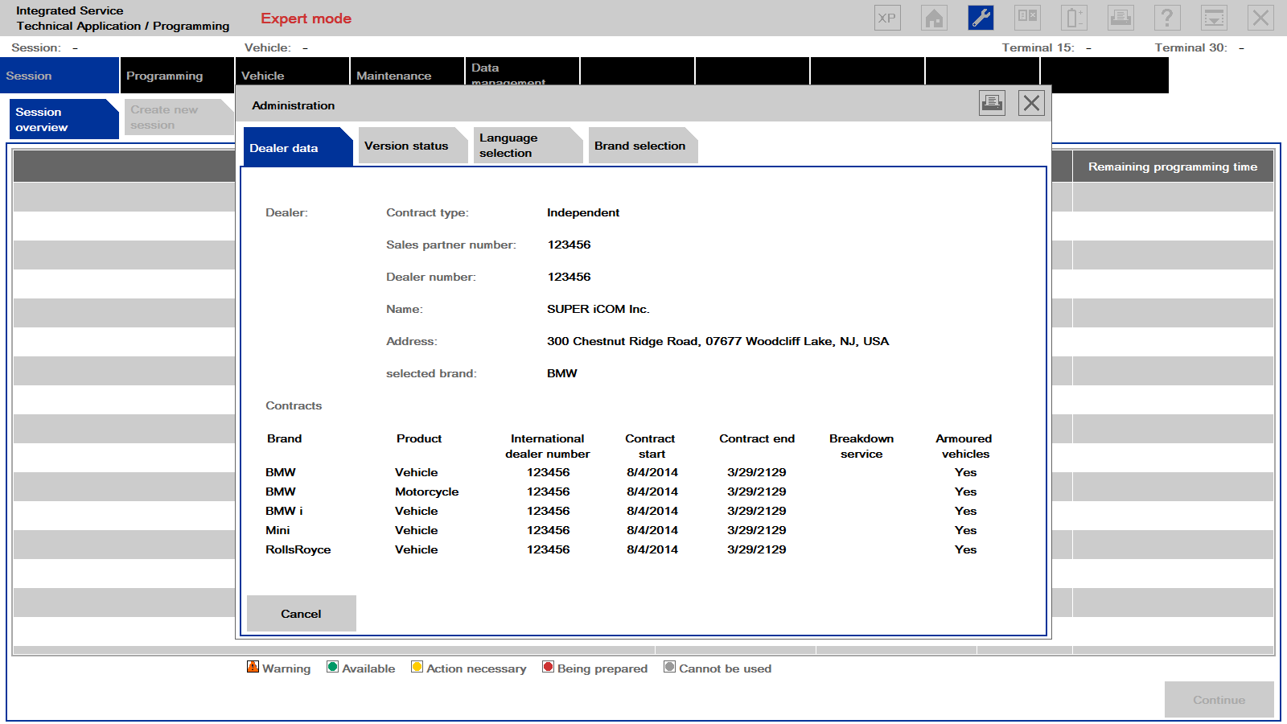
Task: Click the Motorcycle product cell
Action: tap(427, 492)
